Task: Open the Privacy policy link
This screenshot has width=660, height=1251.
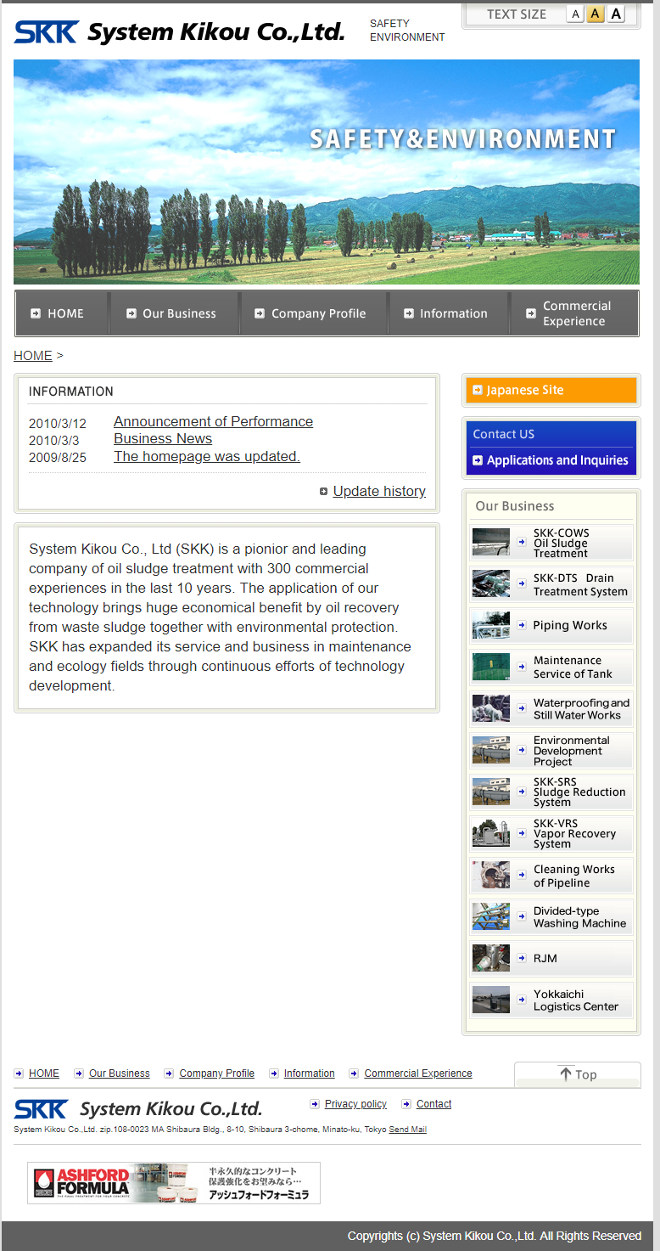Action: [355, 1104]
